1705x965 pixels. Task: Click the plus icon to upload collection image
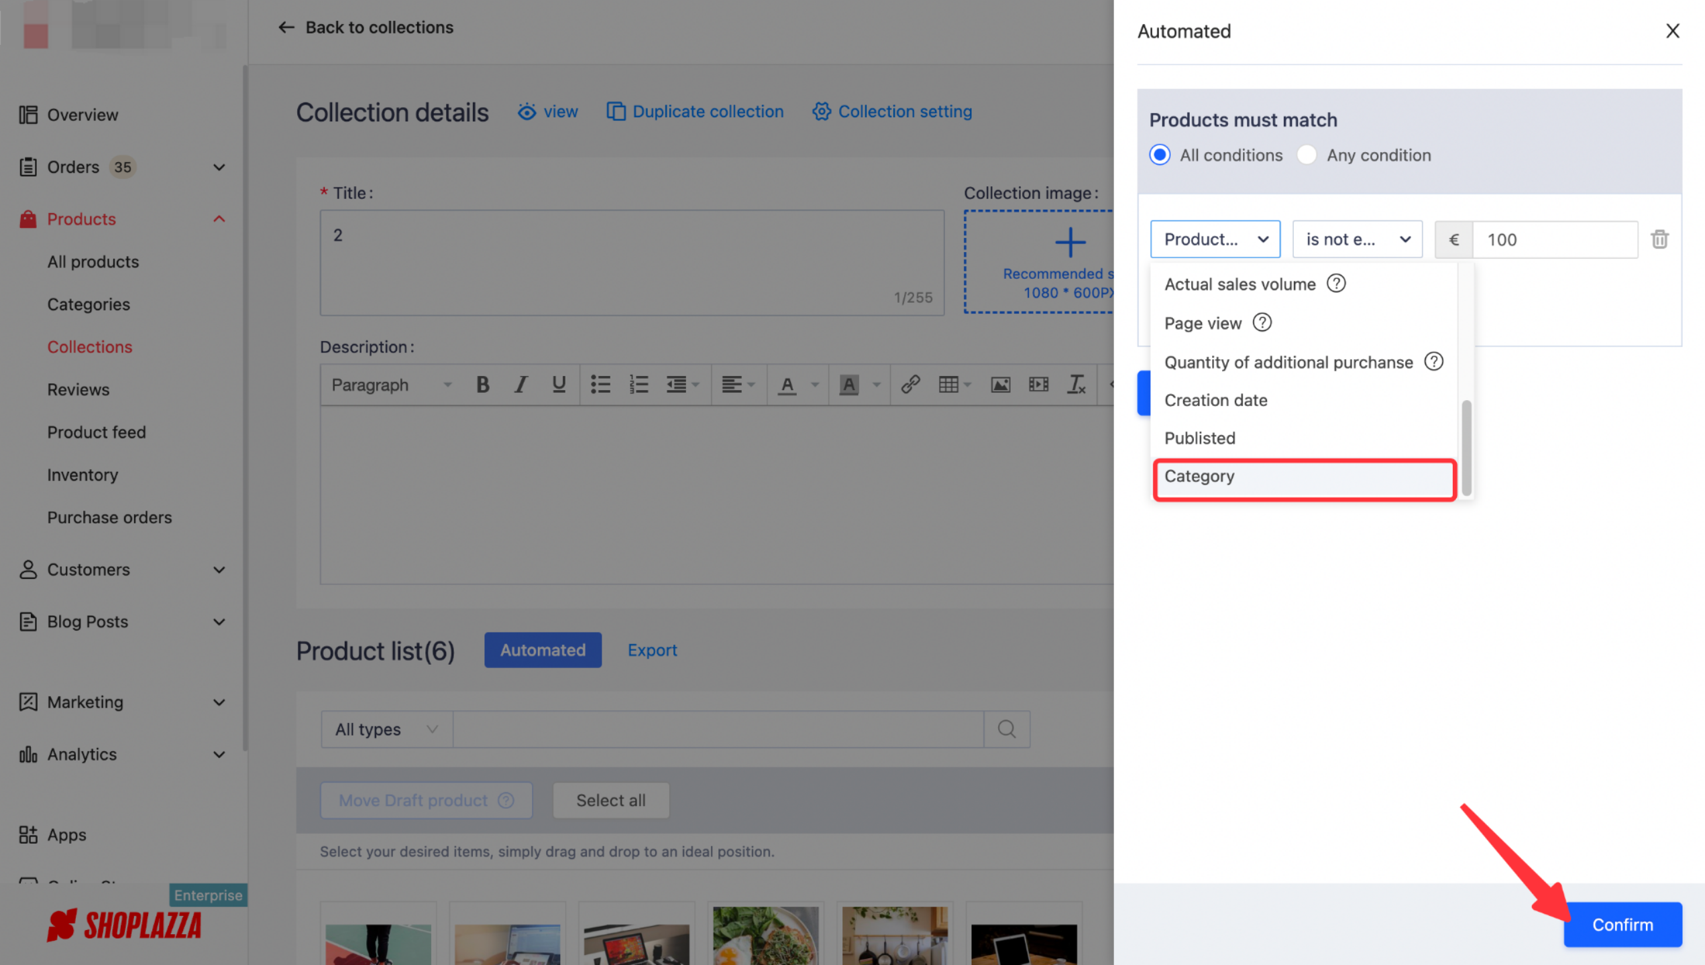[1070, 242]
